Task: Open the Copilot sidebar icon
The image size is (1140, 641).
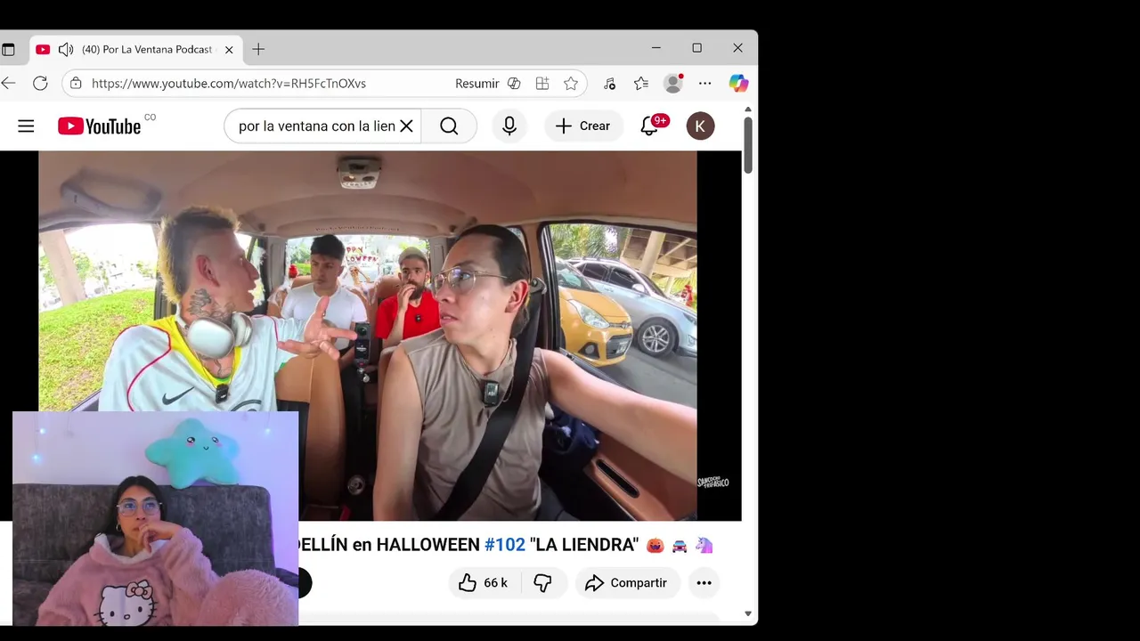Action: coord(738,84)
